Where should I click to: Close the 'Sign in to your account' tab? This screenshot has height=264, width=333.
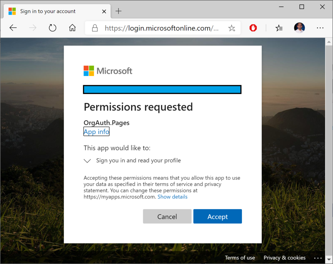(104, 11)
